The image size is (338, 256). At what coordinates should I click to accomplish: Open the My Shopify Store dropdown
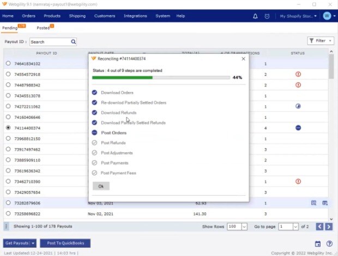(298, 16)
